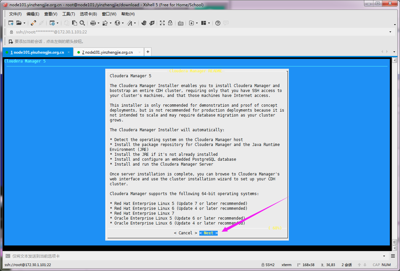Click the File transfer icon
Image resolution: width=400 pixels, height=271 pixels.
tap(105, 23)
